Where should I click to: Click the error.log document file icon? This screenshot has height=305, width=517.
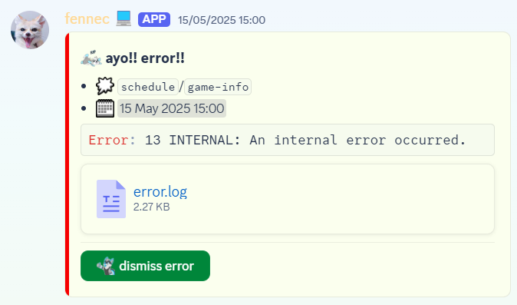point(111,199)
